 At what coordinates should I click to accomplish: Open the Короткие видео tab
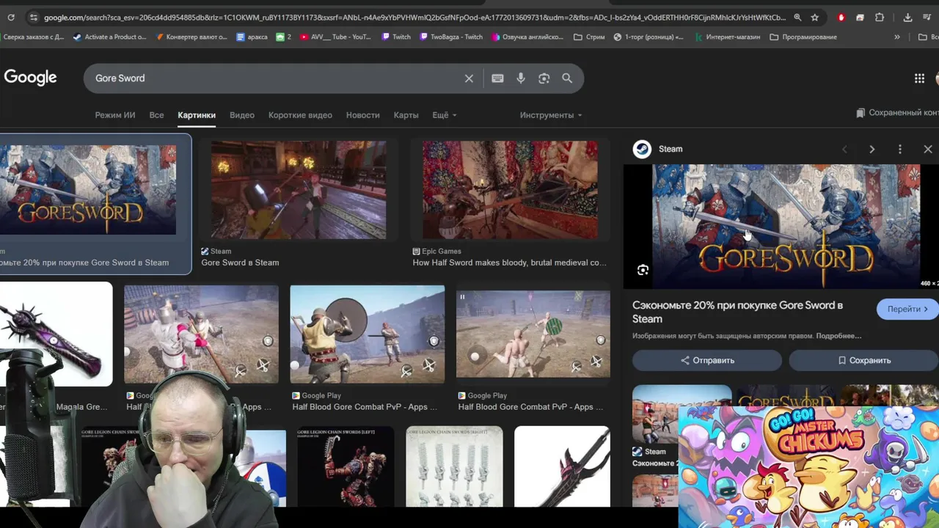pyautogui.click(x=300, y=115)
